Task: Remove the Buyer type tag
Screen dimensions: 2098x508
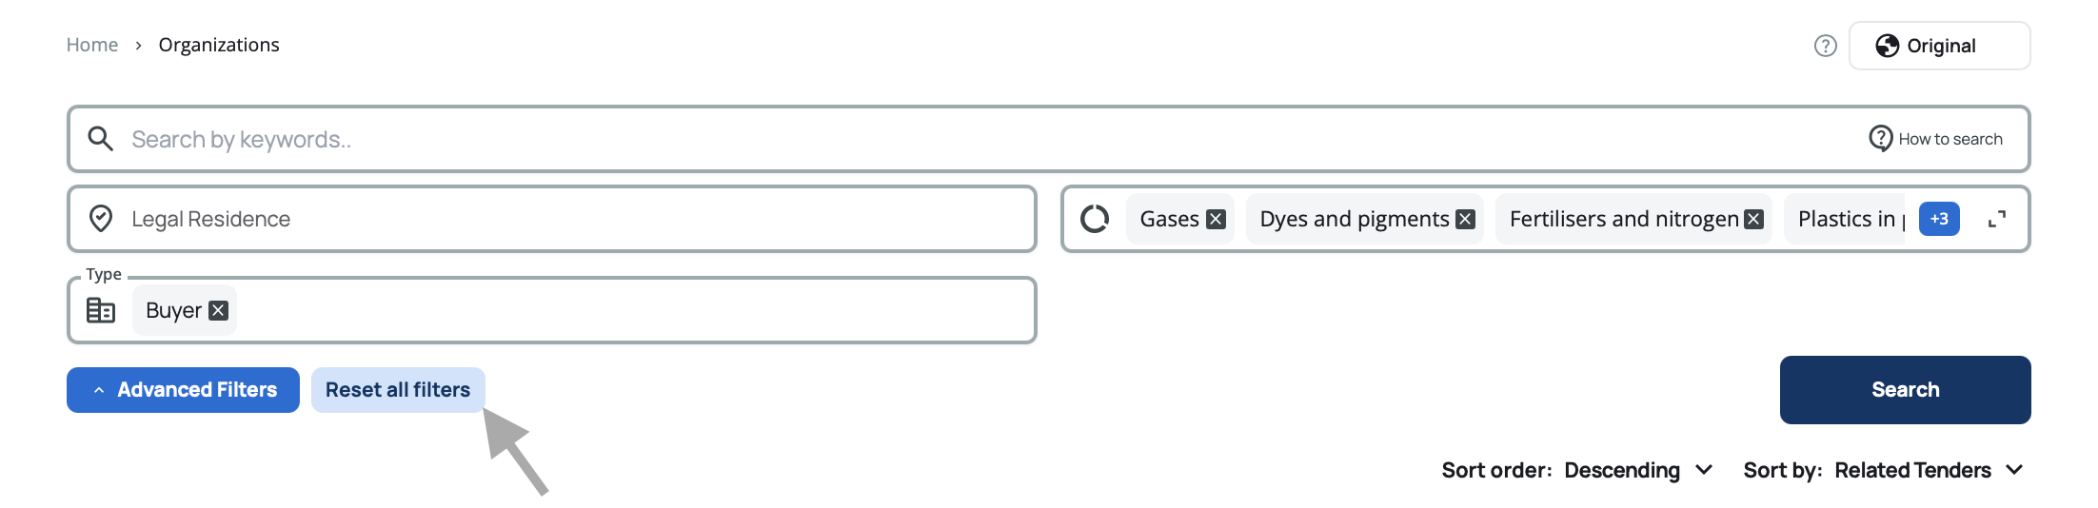Action: [x=219, y=311]
